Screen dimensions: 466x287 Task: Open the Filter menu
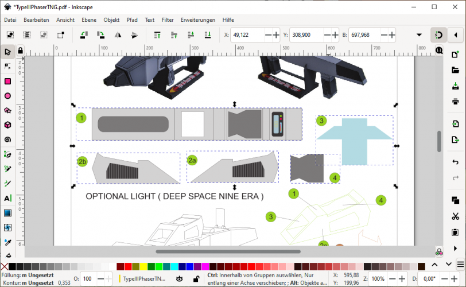(x=168, y=20)
